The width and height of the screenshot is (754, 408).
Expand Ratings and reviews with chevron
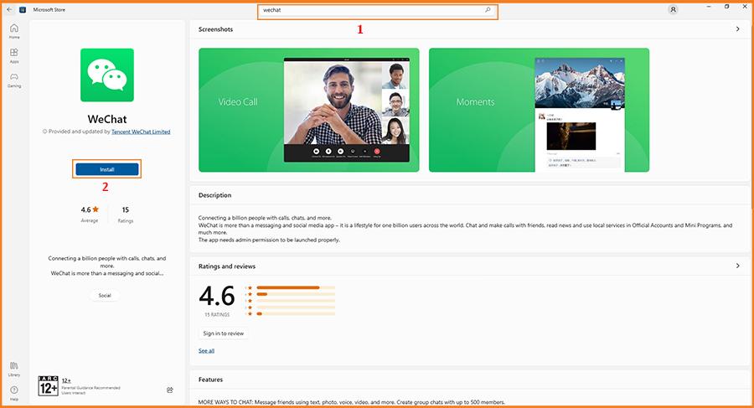737,266
